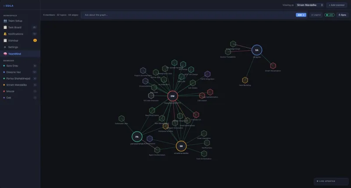Click the graph stats text '4 members'
This screenshot has height=188, width=351.
(49, 15)
